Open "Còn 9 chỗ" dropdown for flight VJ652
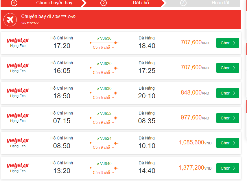Viewport: 247px width, 187px height. click(x=104, y=123)
